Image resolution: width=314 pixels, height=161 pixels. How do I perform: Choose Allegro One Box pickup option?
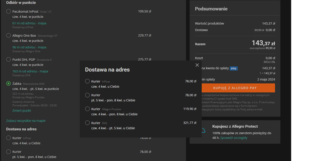(x=8, y=35)
